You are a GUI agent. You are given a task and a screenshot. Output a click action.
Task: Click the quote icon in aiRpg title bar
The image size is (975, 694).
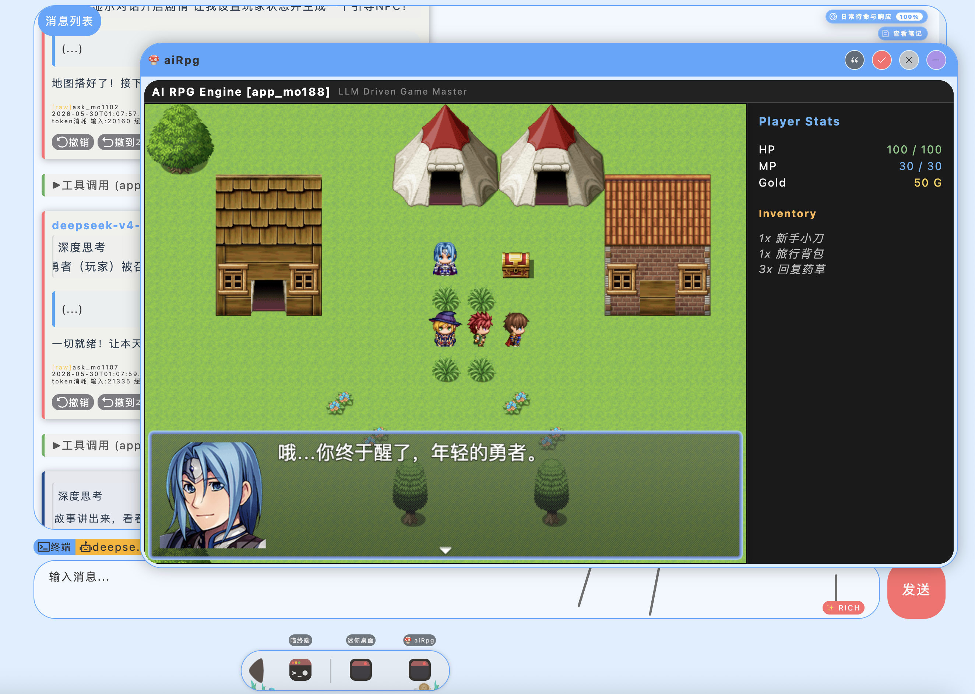coord(854,60)
